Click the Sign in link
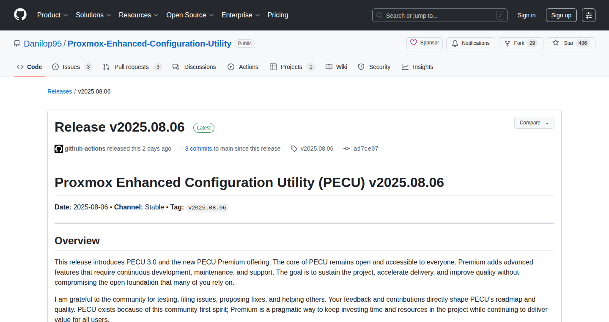The width and height of the screenshot is (609, 322). pyautogui.click(x=527, y=15)
